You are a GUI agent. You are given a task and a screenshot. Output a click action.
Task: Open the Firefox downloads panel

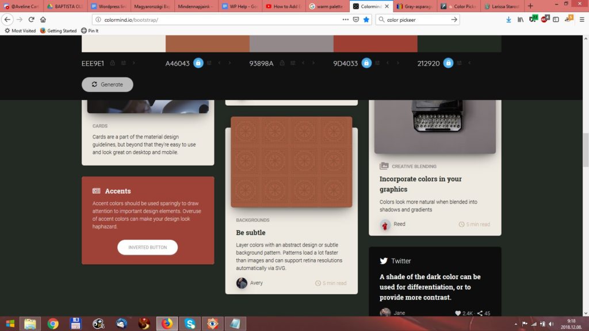click(x=508, y=20)
